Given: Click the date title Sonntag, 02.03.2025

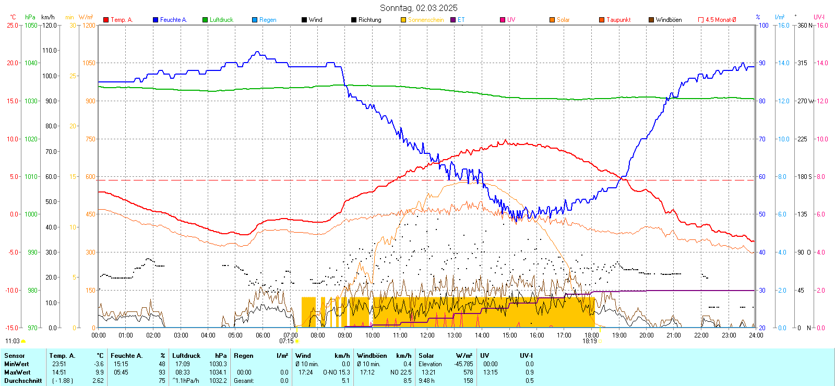Looking at the screenshot, I should (x=419, y=8).
